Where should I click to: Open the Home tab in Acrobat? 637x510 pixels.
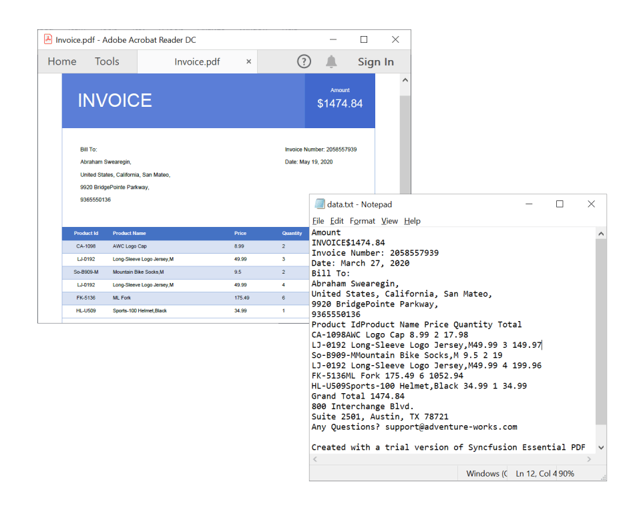[x=62, y=61]
